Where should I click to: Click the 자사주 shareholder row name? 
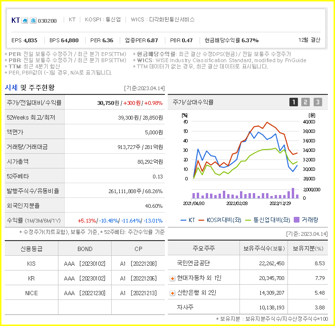[185, 307]
